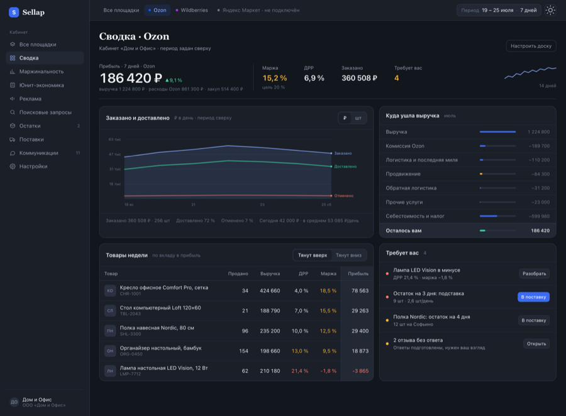Click blue В поставку for подставка
566x416 pixels.
[533, 297]
